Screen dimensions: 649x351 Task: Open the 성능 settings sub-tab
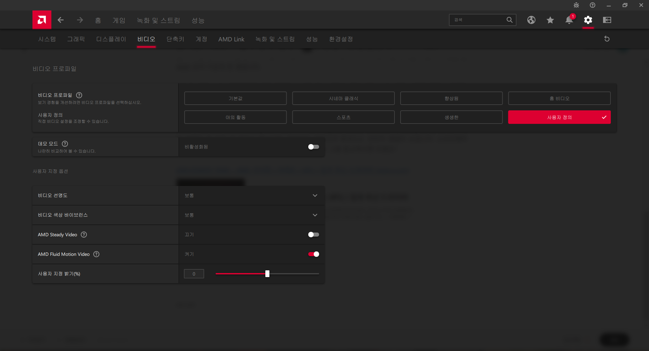pos(312,39)
